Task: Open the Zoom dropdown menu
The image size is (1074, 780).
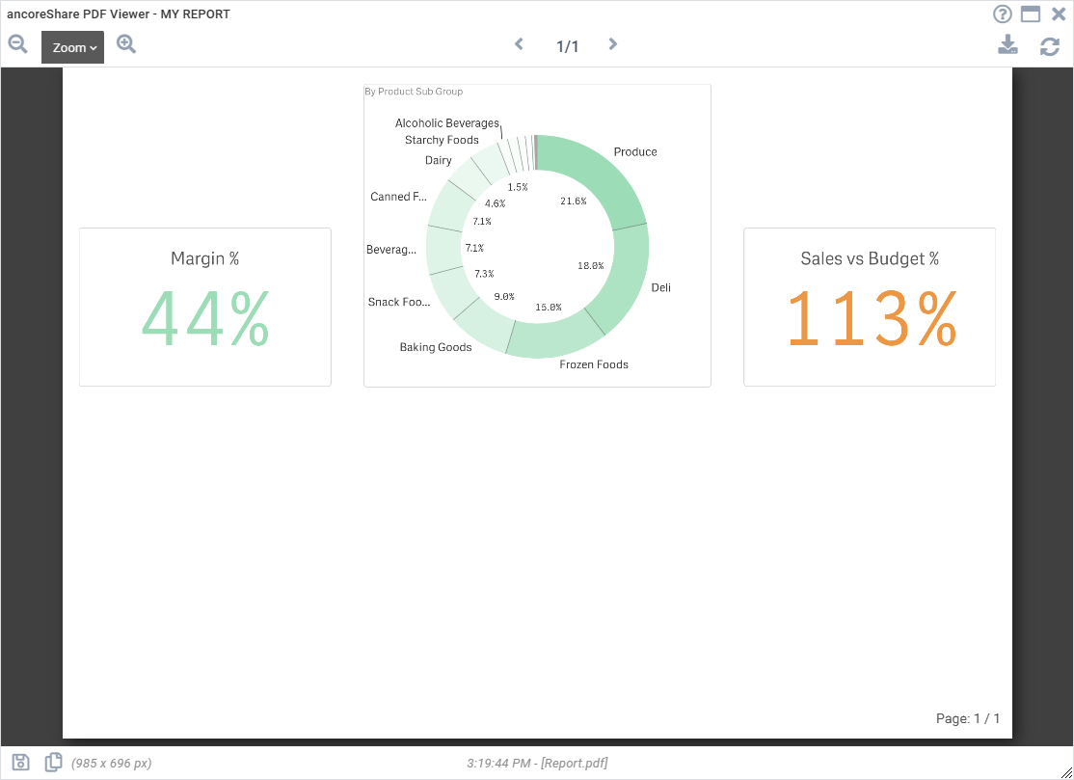Action: point(72,47)
